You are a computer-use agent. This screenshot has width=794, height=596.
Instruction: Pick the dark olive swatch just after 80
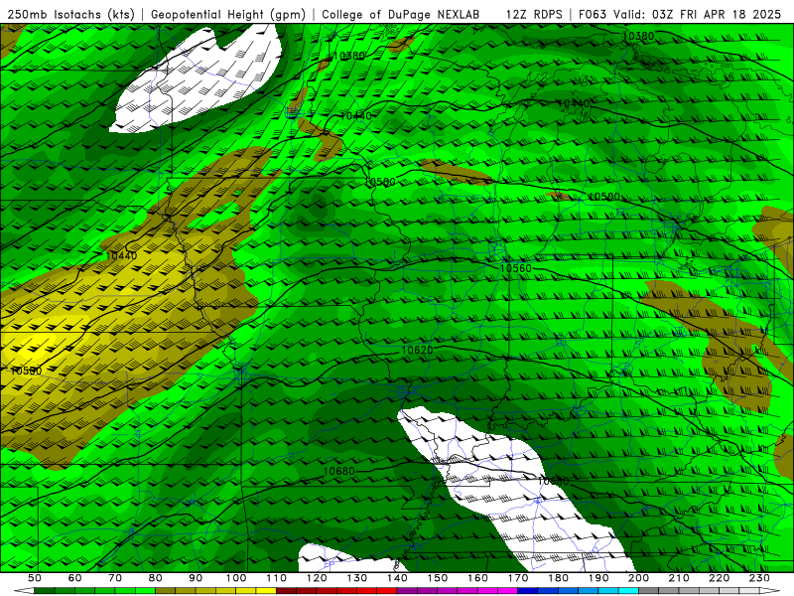pos(166,591)
